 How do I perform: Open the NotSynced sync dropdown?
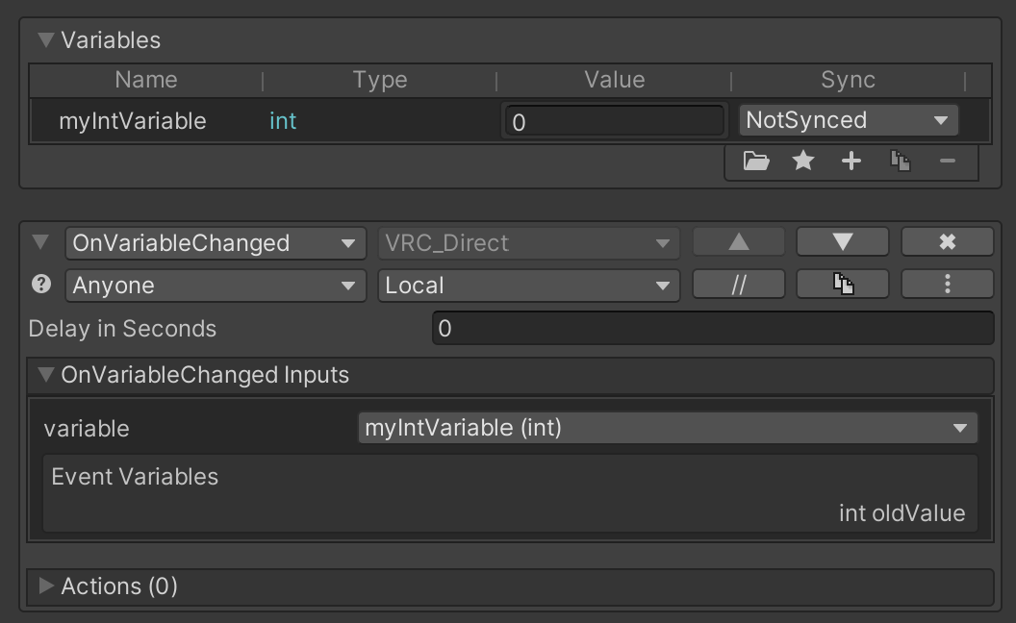(849, 120)
